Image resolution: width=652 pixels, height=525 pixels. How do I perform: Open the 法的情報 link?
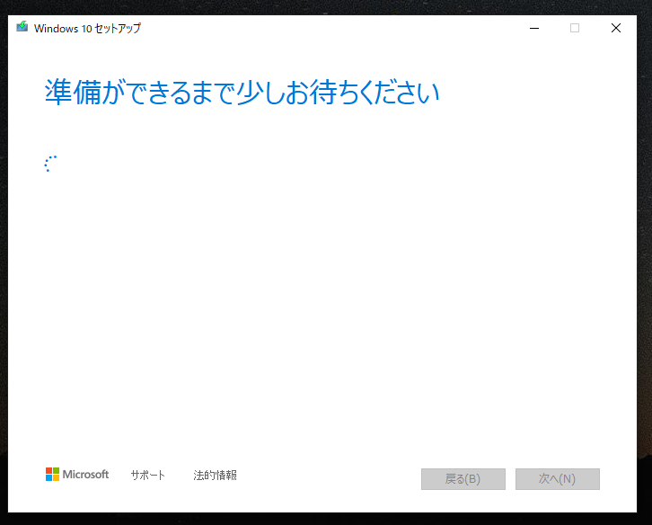pos(215,475)
